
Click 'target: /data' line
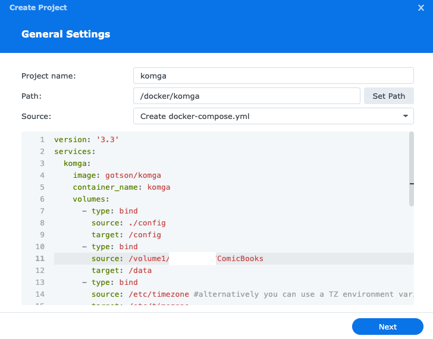[121, 270]
